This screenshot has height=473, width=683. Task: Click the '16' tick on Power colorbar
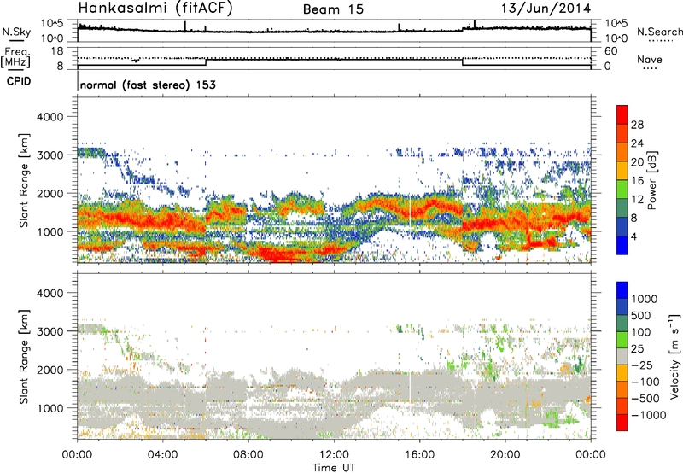click(637, 181)
